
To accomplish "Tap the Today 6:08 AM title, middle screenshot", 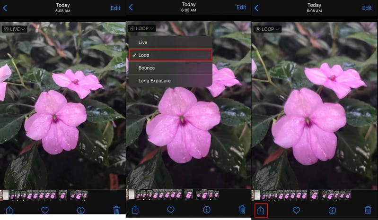I will tap(188, 7).
